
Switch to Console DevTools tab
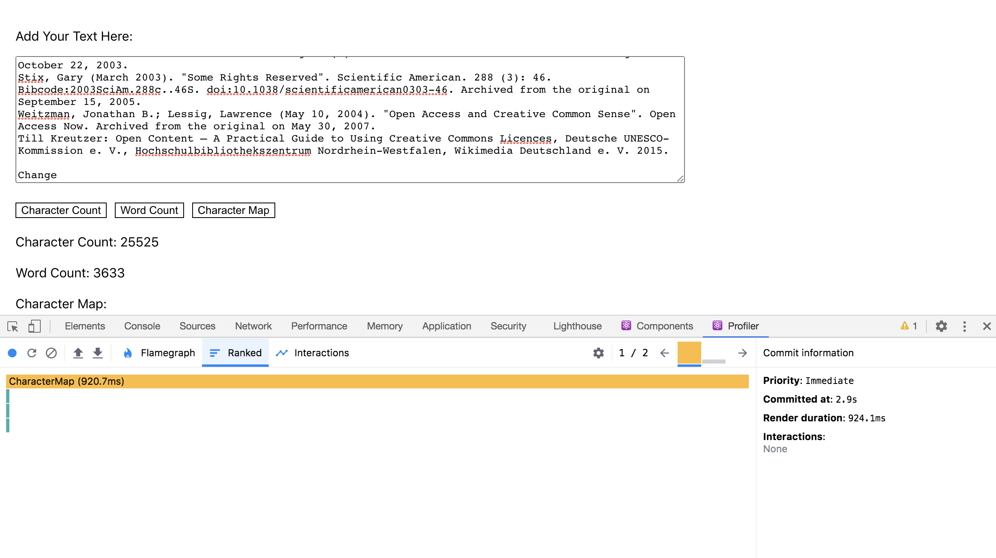click(x=142, y=326)
